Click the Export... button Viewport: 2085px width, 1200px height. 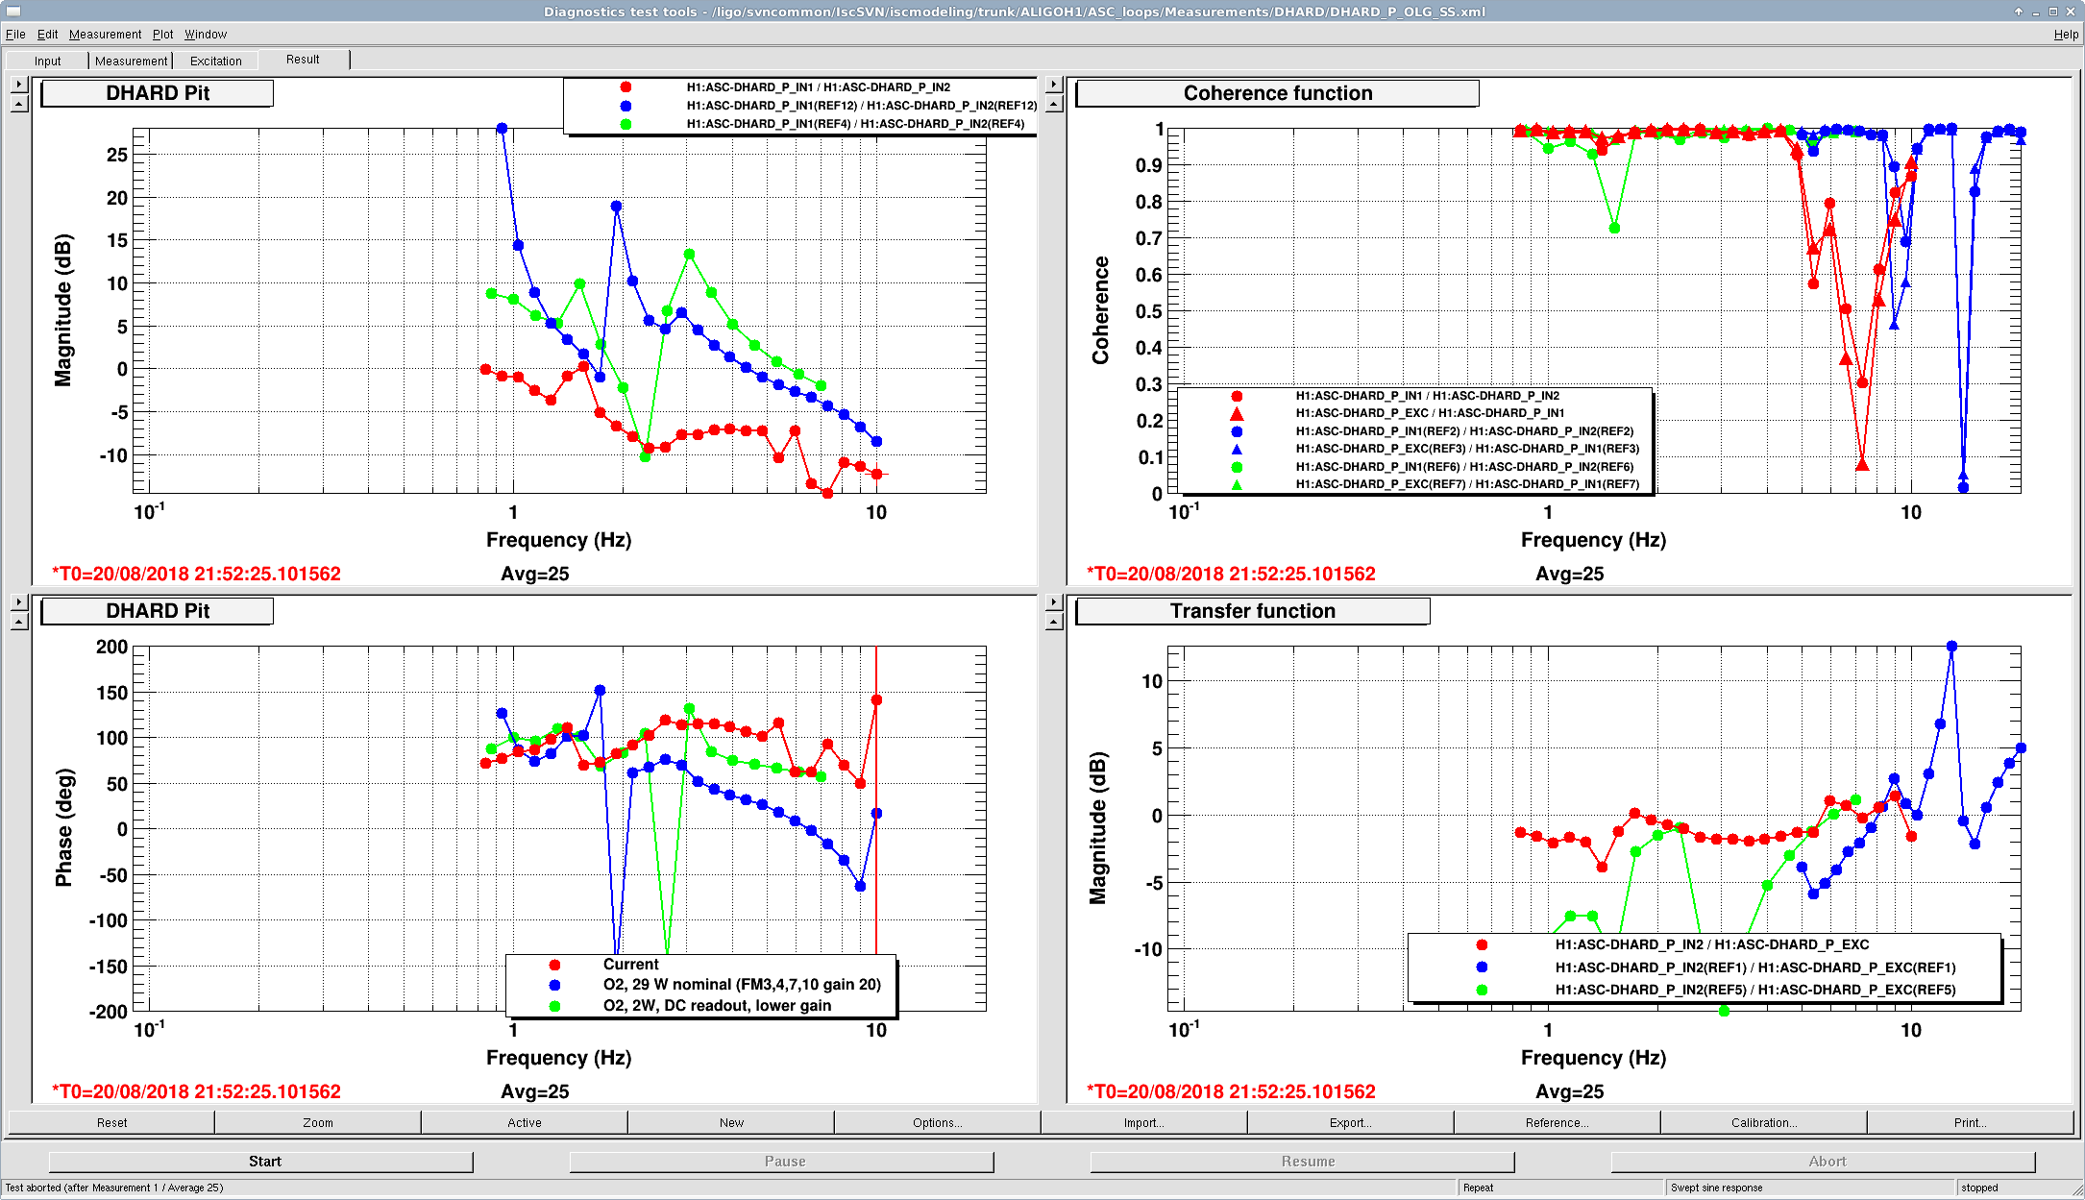(1350, 1122)
